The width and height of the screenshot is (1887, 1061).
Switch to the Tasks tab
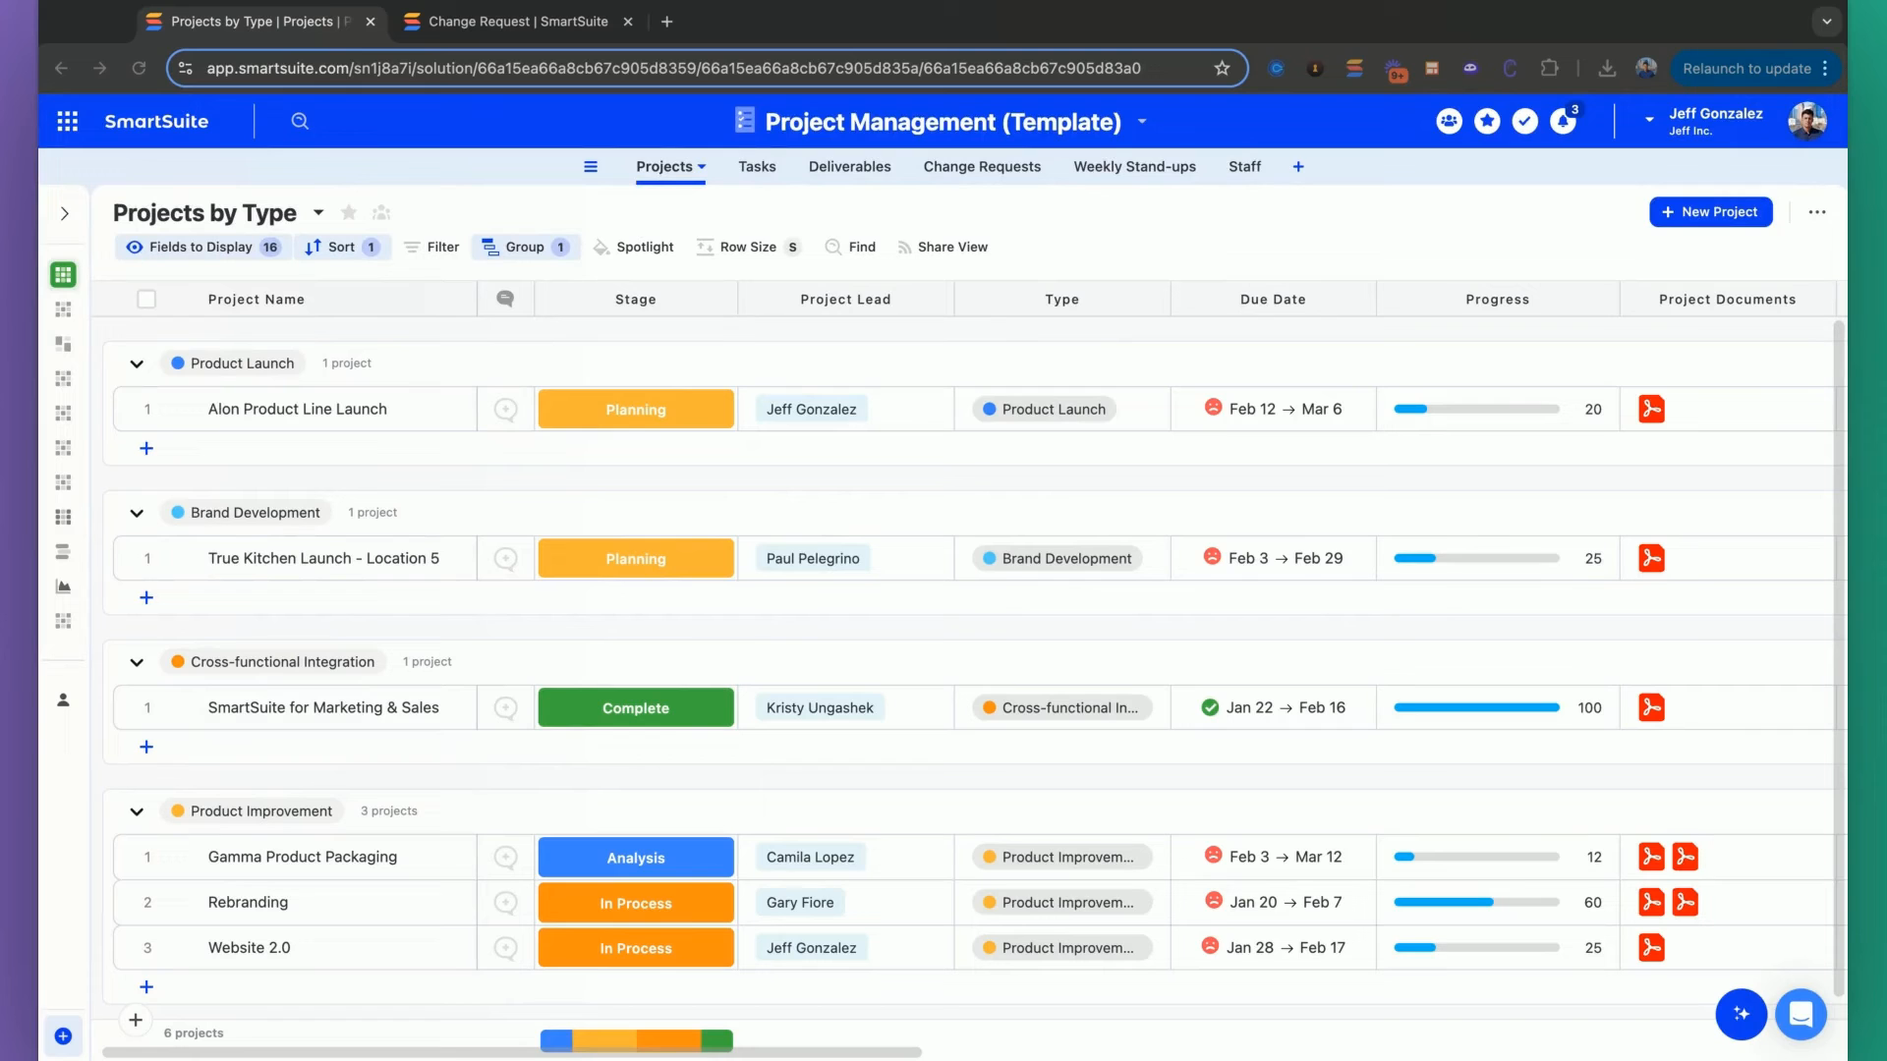[757, 167]
